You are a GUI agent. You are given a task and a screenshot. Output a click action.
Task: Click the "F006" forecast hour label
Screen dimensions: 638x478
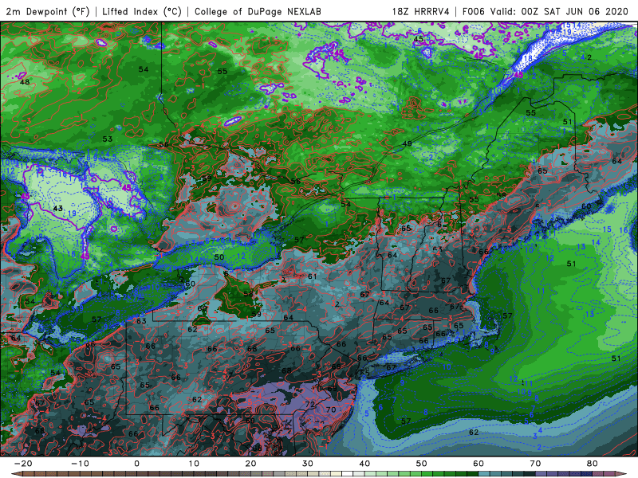click(x=474, y=11)
